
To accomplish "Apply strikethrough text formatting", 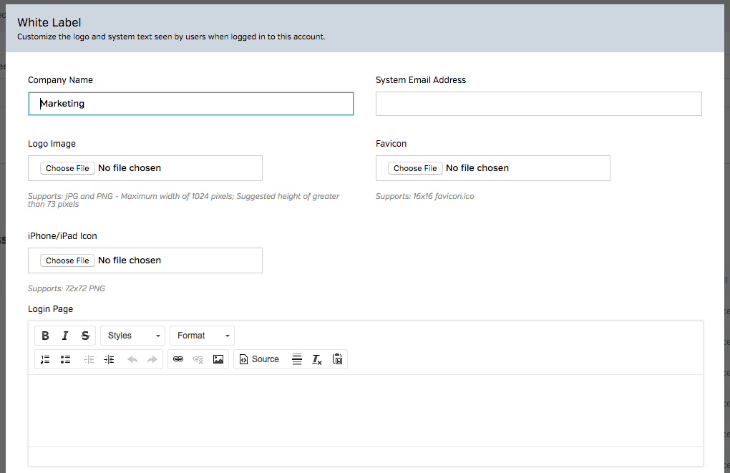I will (85, 336).
